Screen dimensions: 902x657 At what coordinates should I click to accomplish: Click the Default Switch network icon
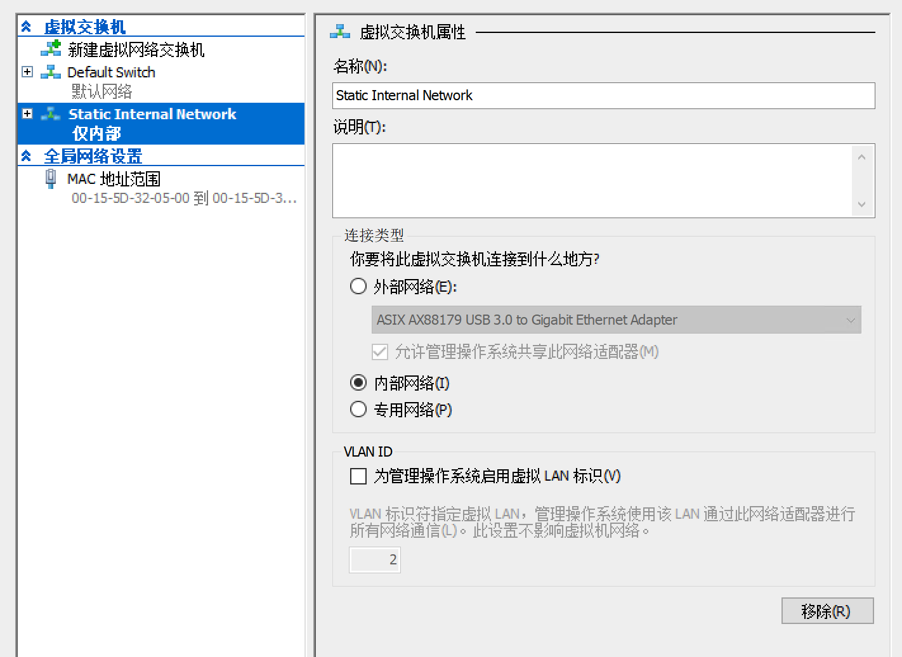51,72
